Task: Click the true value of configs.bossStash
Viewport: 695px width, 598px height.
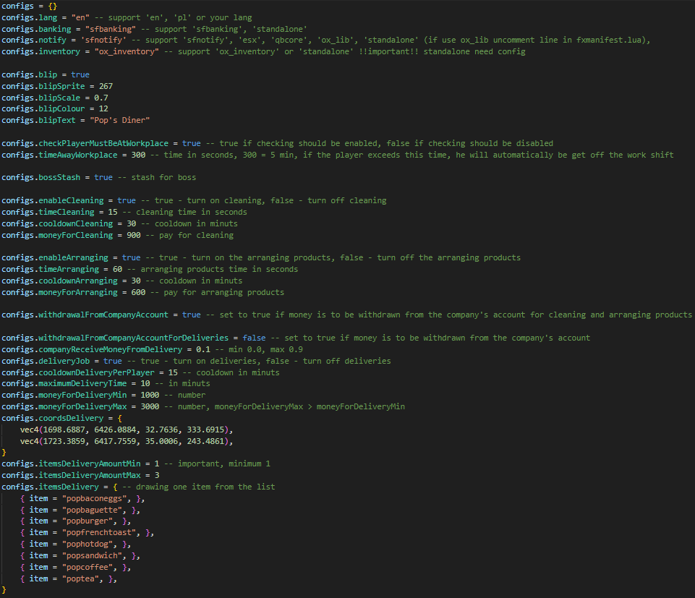Action: 103,177
